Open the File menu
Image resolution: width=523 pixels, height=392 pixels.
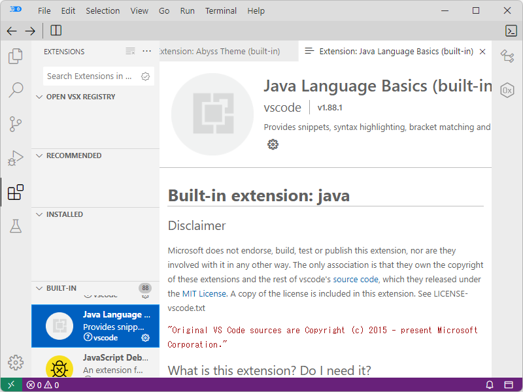pos(44,11)
